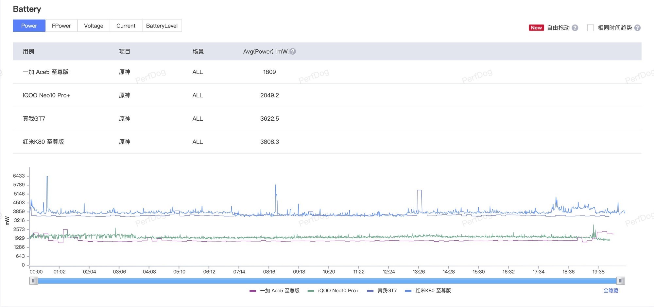Click the 全隐藏 hide-all link
654x307 pixels.
point(611,291)
